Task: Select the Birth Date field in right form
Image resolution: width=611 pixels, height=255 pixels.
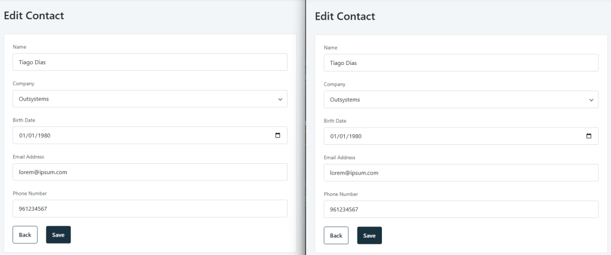Action: [461, 136]
